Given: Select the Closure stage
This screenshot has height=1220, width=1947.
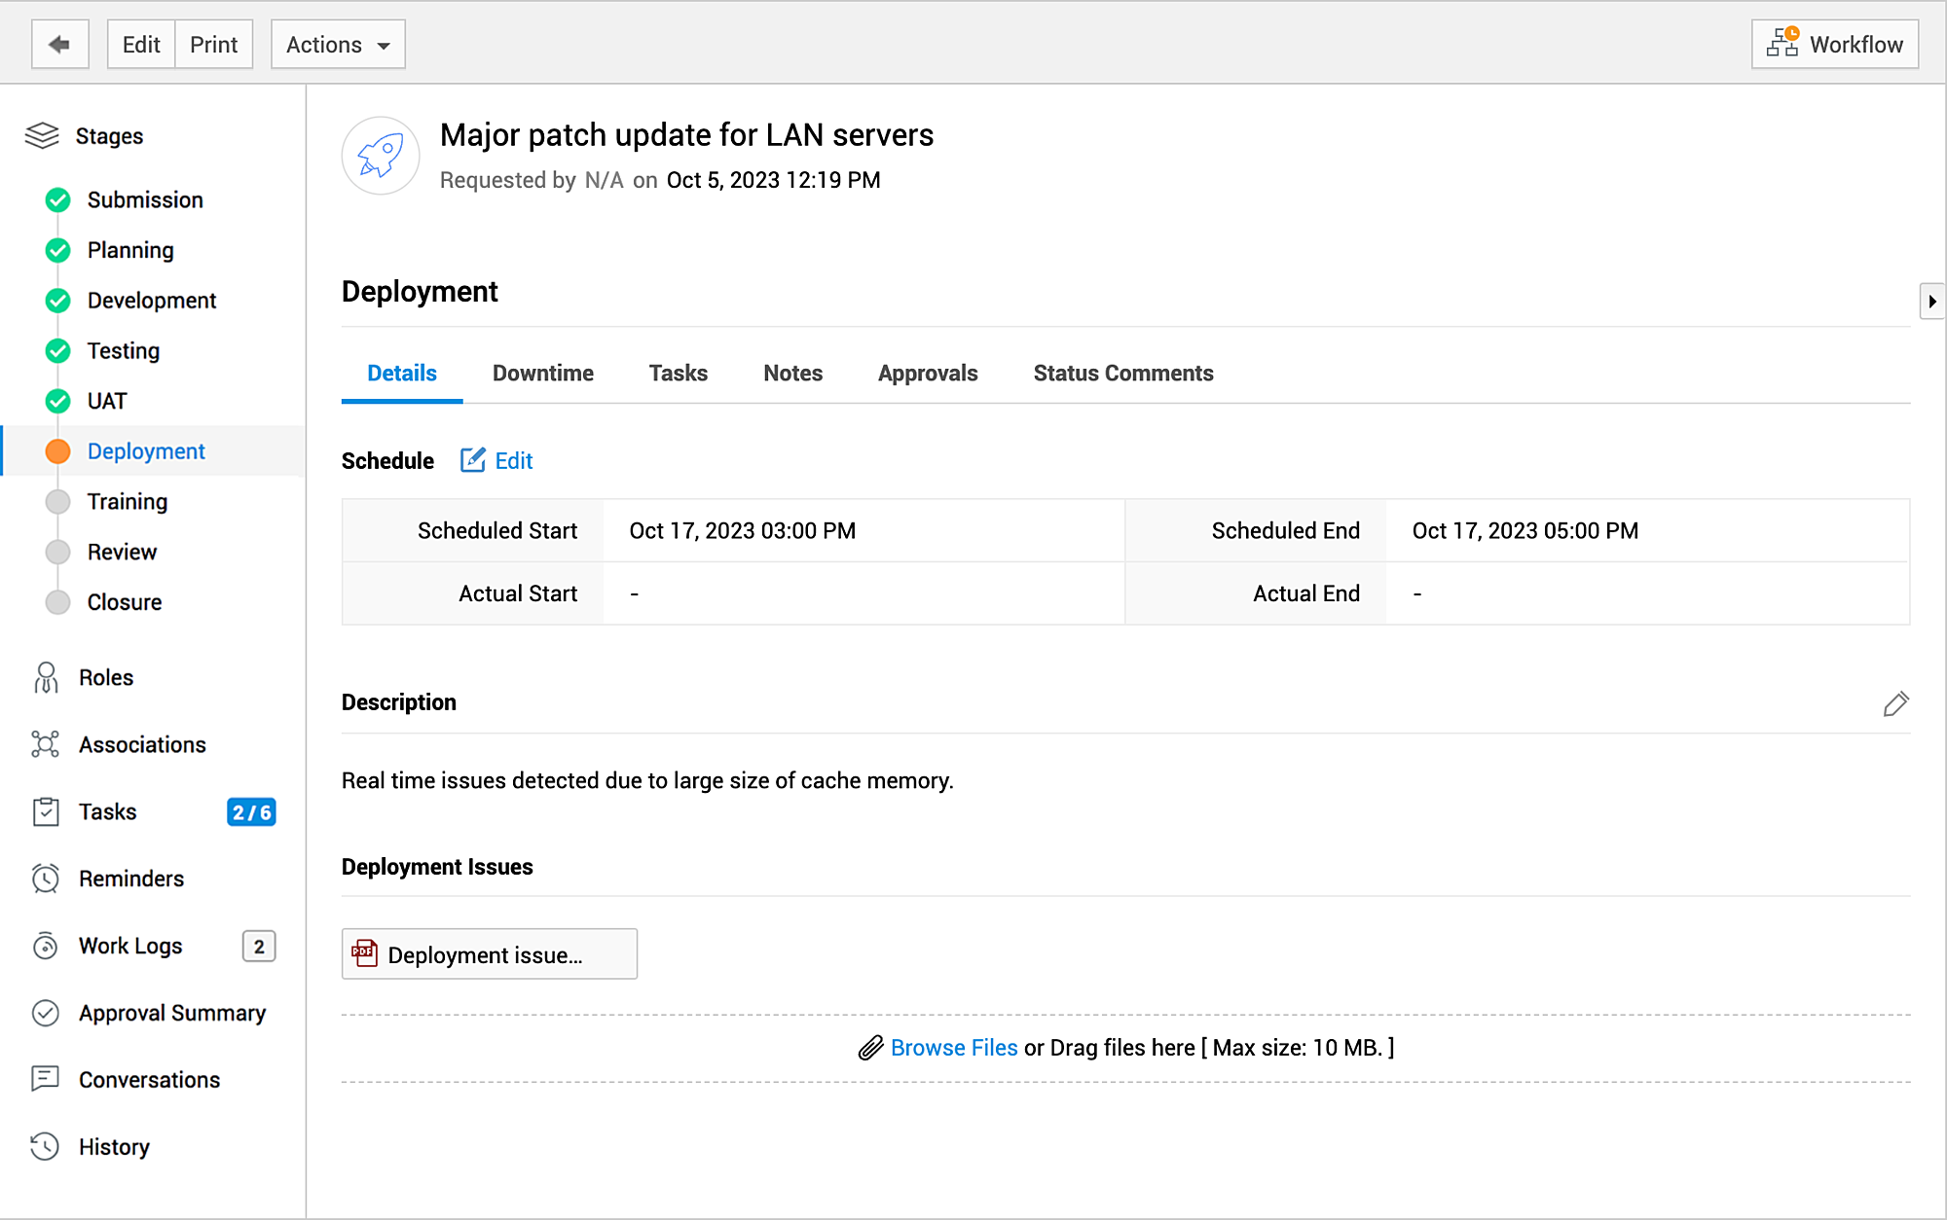Looking at the screenshot, I should pos(124,602).
